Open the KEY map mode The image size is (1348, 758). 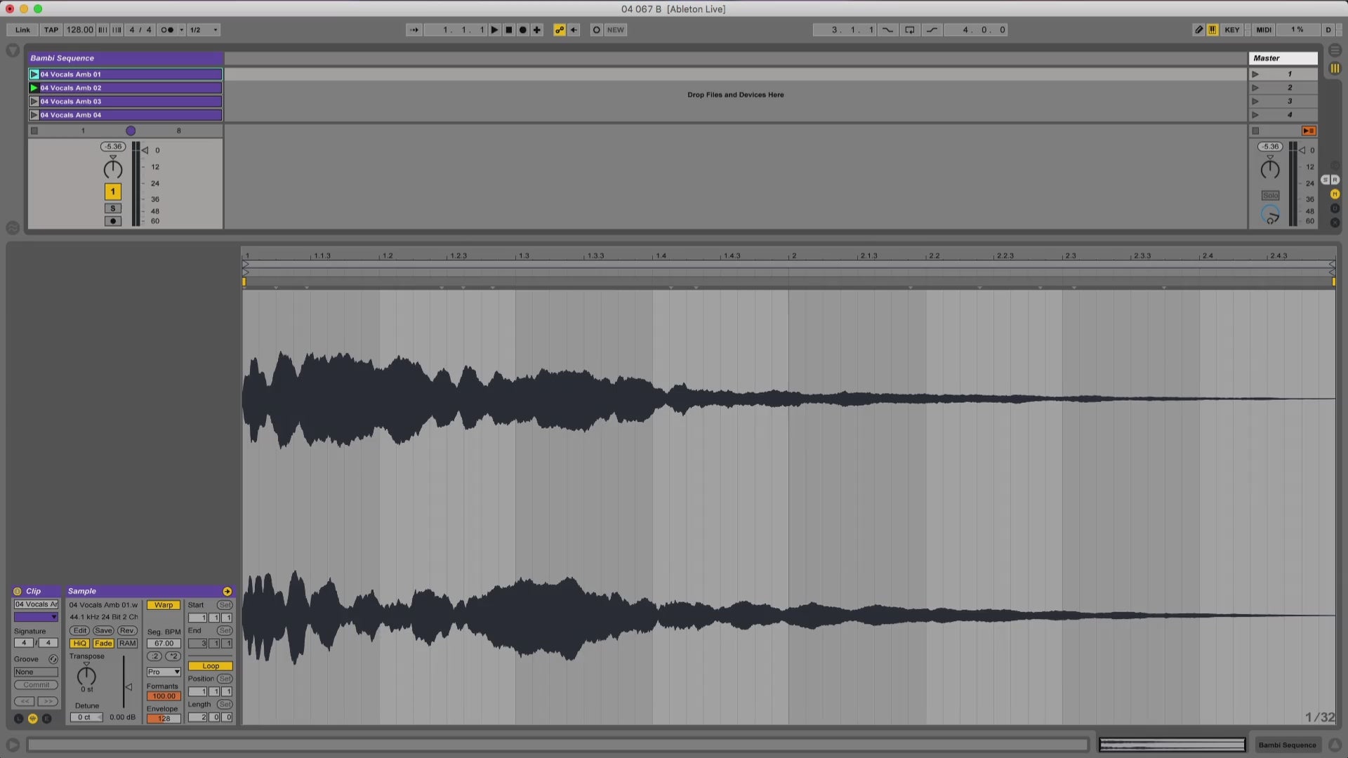(1231, 29)
